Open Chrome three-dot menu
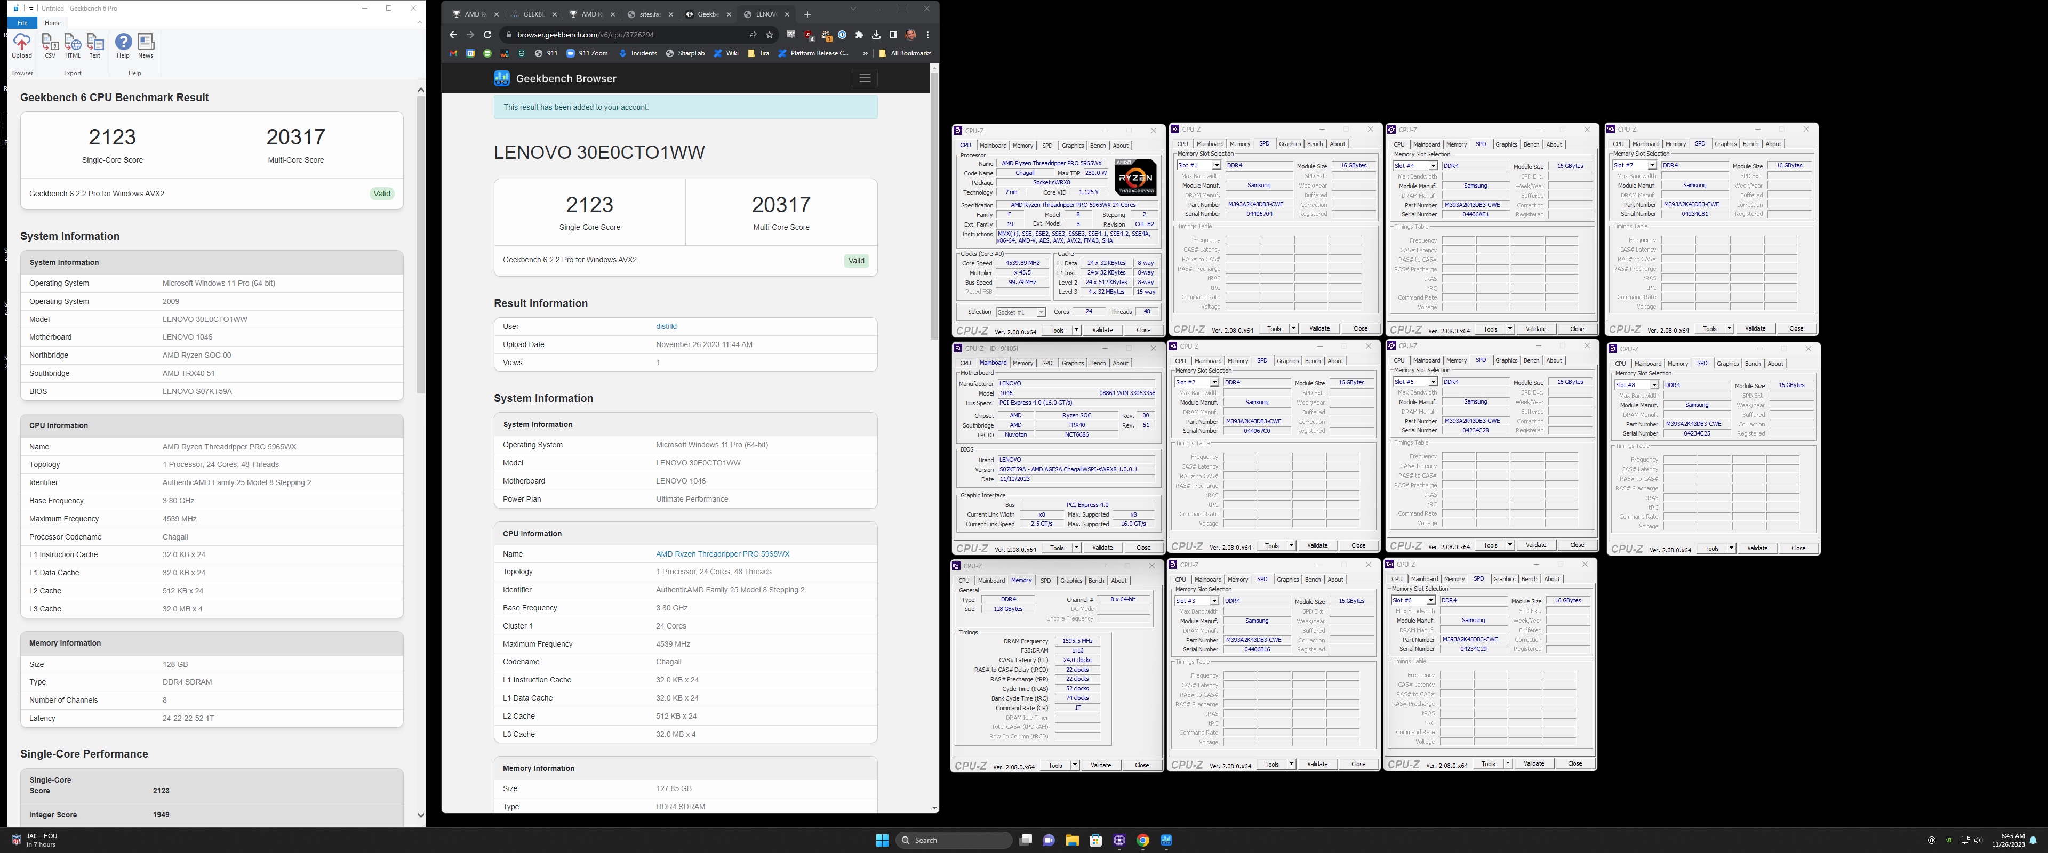2048x853 pixels. point(928,35)
